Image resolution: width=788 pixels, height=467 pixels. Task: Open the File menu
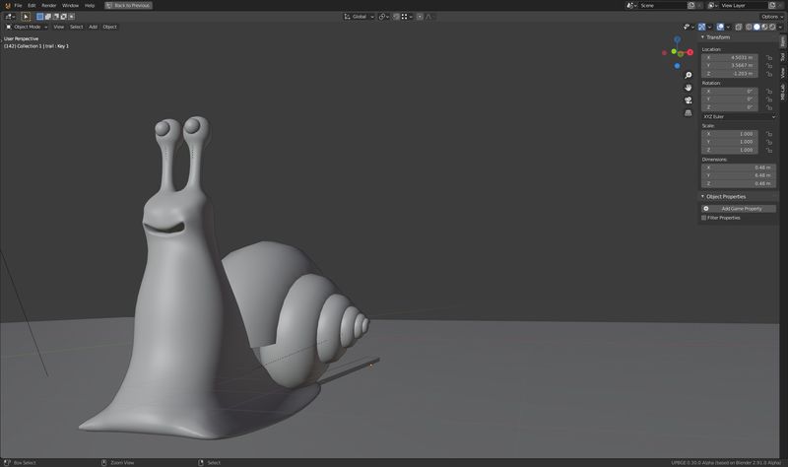coord(18,6)
